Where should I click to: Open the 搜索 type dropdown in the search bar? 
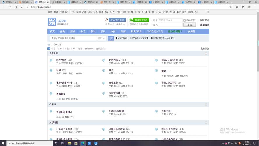(x=101, y=38)
